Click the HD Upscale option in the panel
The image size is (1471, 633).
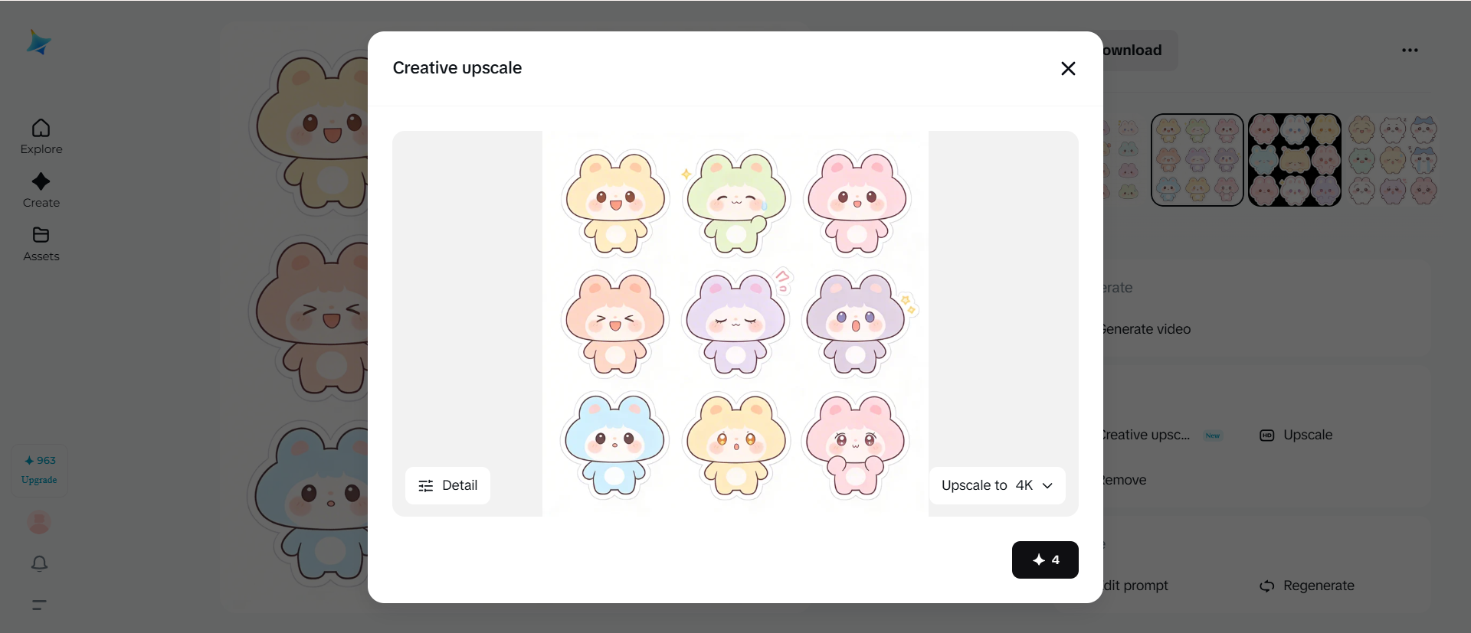click(1296, 435)
